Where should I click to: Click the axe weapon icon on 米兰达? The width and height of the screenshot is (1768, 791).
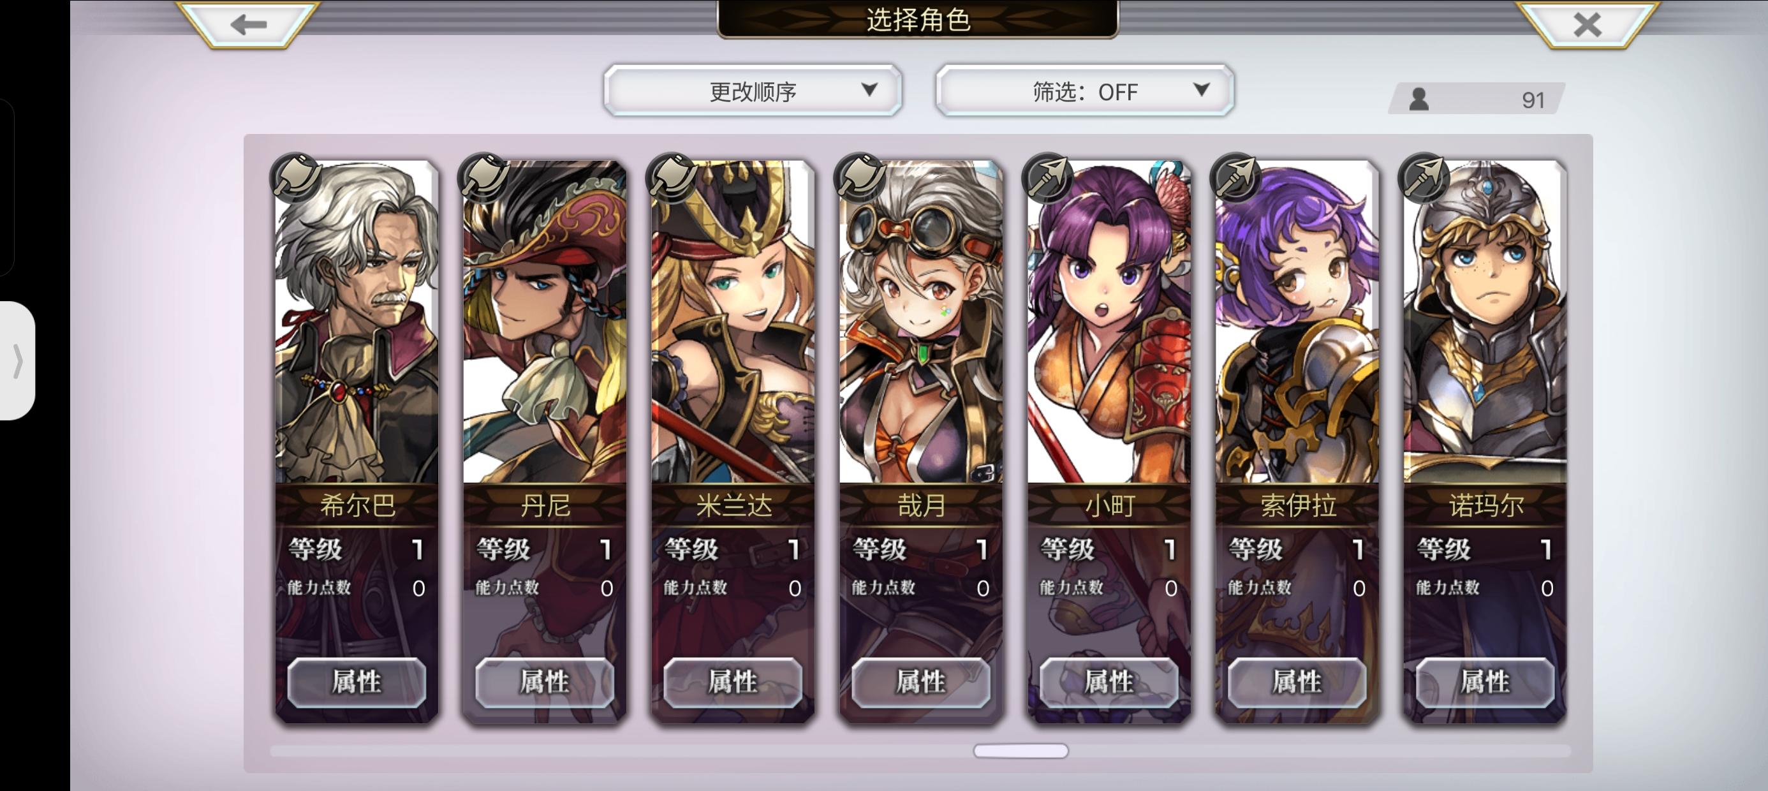[672, 177]
